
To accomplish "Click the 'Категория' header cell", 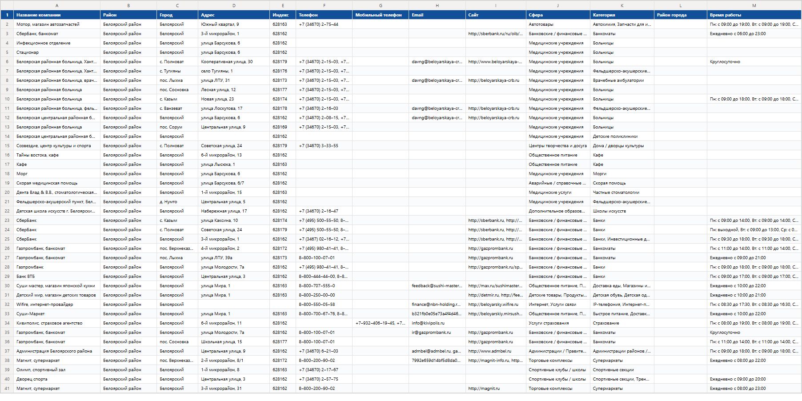I will [x=622, y=15].
